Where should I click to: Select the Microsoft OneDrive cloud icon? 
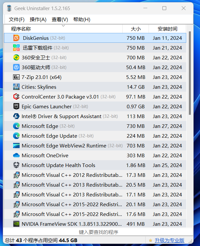[x=16, y=155]
